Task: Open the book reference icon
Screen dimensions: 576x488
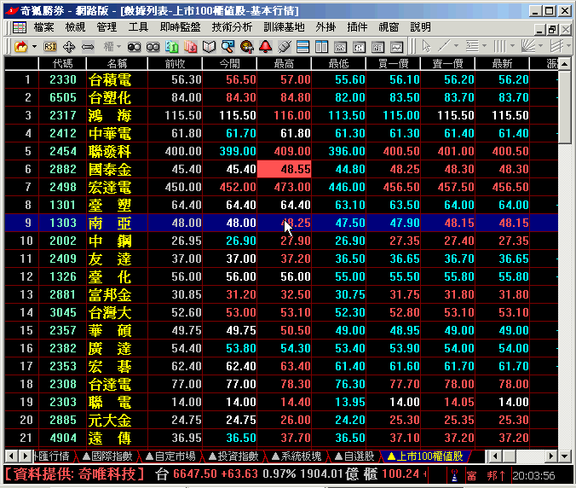Action: [209, 47]
